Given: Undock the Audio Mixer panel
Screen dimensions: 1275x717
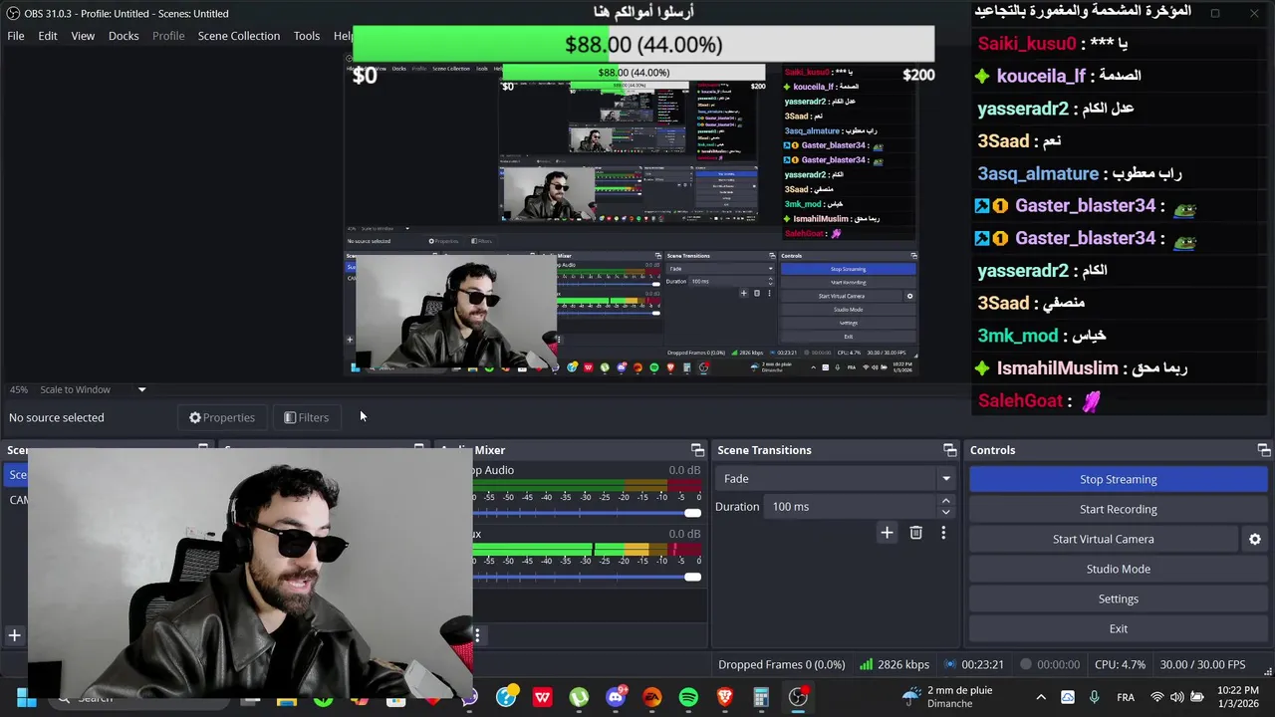Looking at the screenshot, I should tap(697, 450).
